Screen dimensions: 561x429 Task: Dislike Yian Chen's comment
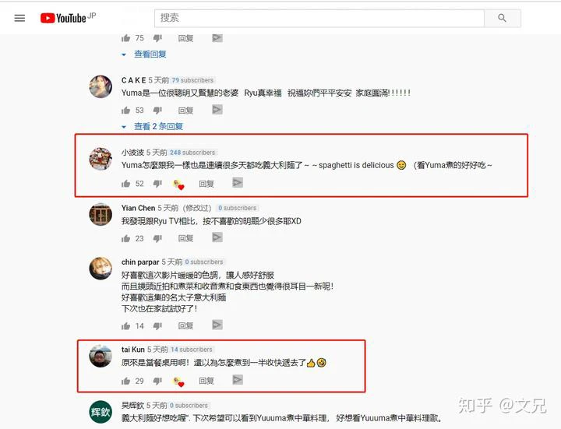(x=157, y=238)
